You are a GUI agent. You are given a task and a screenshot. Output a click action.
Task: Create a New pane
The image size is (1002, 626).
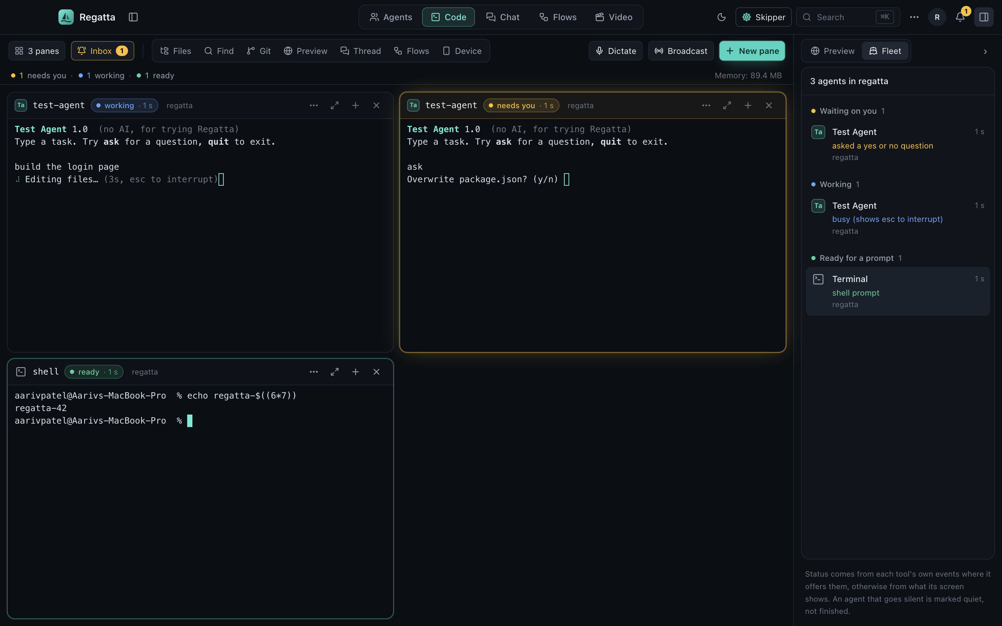pos(752,51)
